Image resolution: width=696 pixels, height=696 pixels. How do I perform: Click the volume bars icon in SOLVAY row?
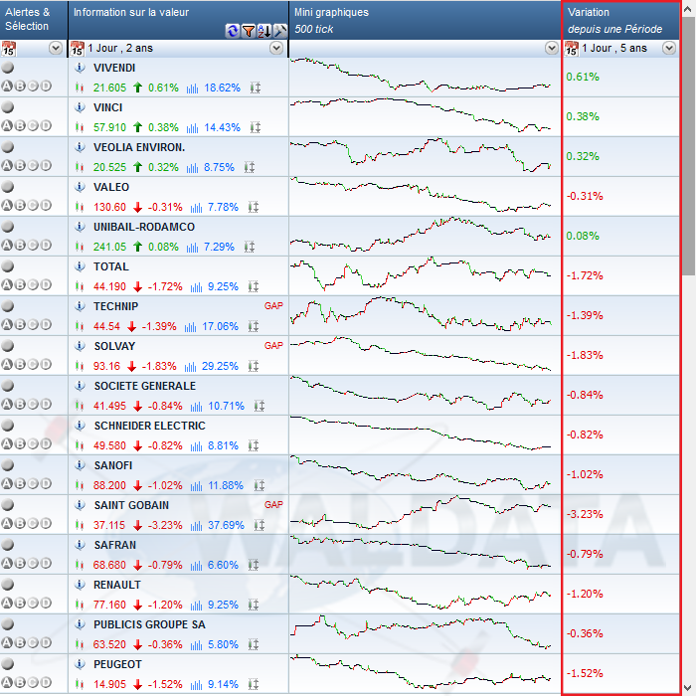coord(190,367)
